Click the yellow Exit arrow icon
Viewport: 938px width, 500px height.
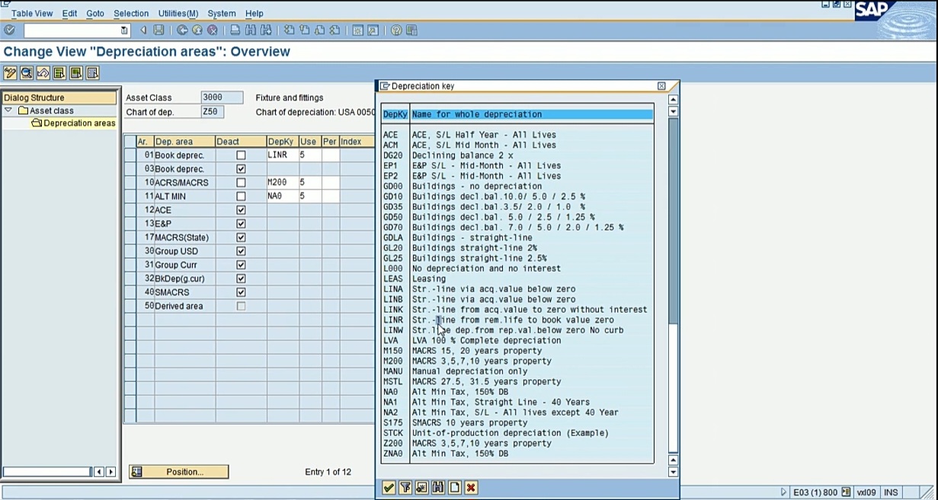point(197,30)
